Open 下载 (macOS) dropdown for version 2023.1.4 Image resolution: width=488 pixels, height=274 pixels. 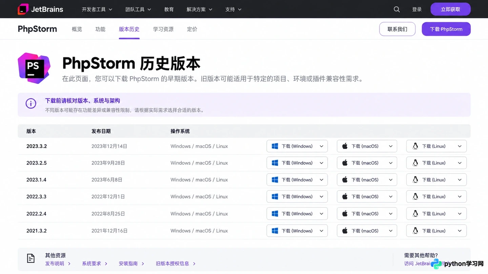(x=367, y=180)
